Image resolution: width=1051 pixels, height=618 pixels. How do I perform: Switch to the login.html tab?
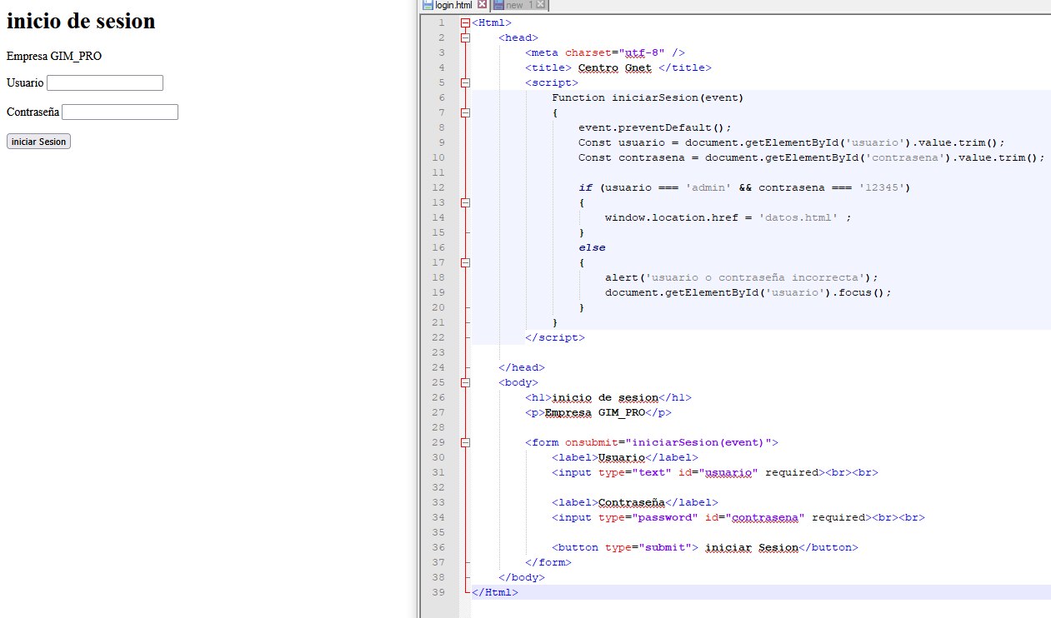pos(453,5)
